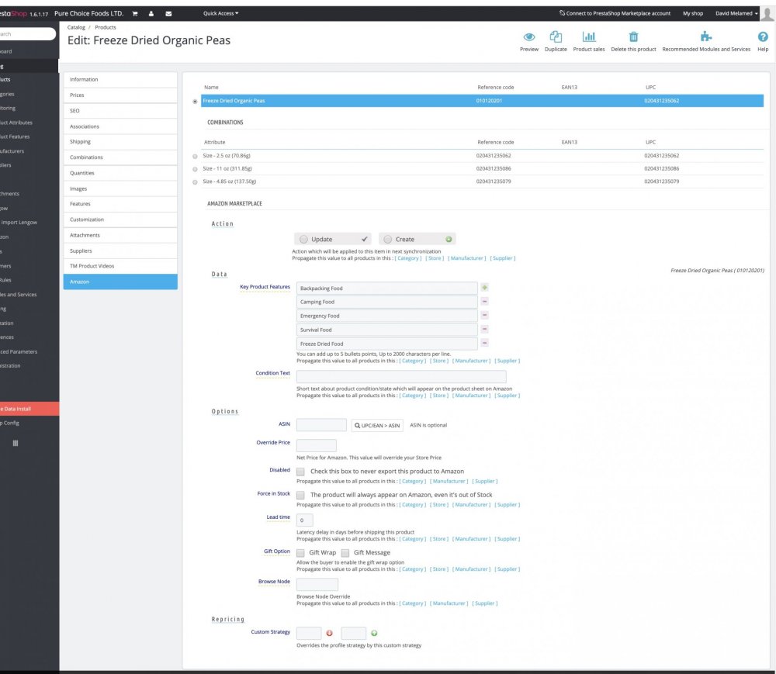Screen dimensions: 776x674
Task: Open the Information product tab
Action: coord(120,80)
